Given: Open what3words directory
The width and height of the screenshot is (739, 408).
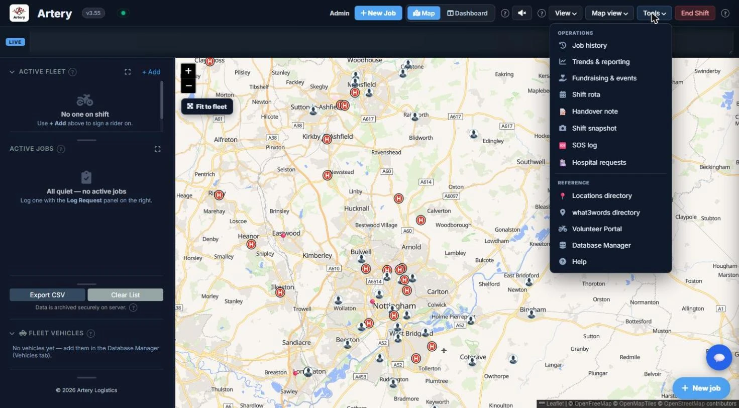Looking at the screenshot, I should (611, 213).
